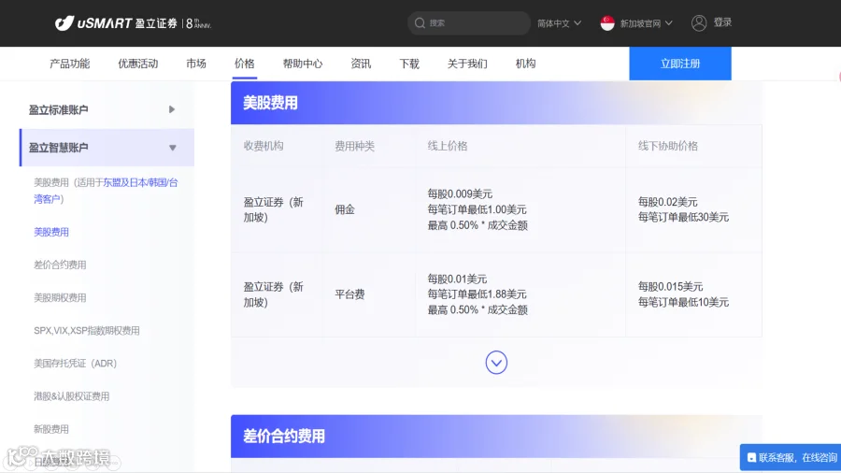Viewport: 841px width, 473px height.
Task: Click the Singapore flag icon
Action: point(607,23)
